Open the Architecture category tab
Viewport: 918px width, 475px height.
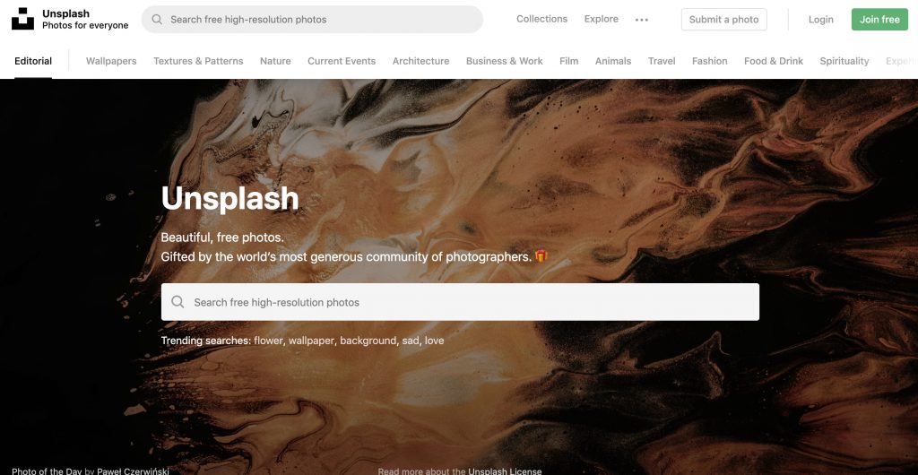(x=421, y=61)
